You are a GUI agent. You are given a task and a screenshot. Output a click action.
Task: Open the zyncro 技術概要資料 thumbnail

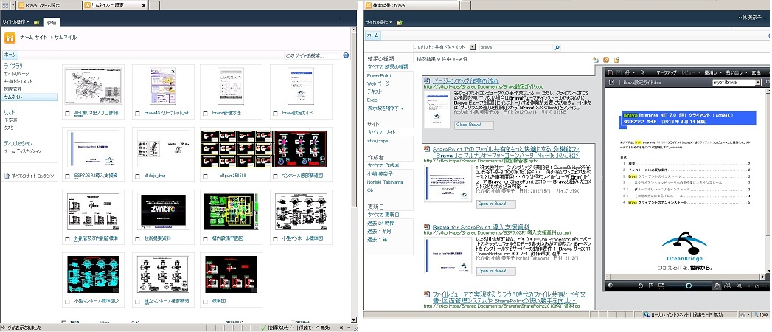pos(163,212)
